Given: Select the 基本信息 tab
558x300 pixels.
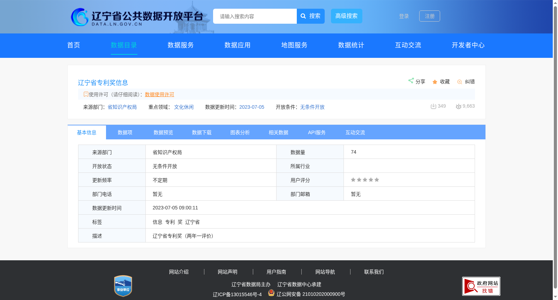Looking at the screenshot, I should tap(87, 132).
